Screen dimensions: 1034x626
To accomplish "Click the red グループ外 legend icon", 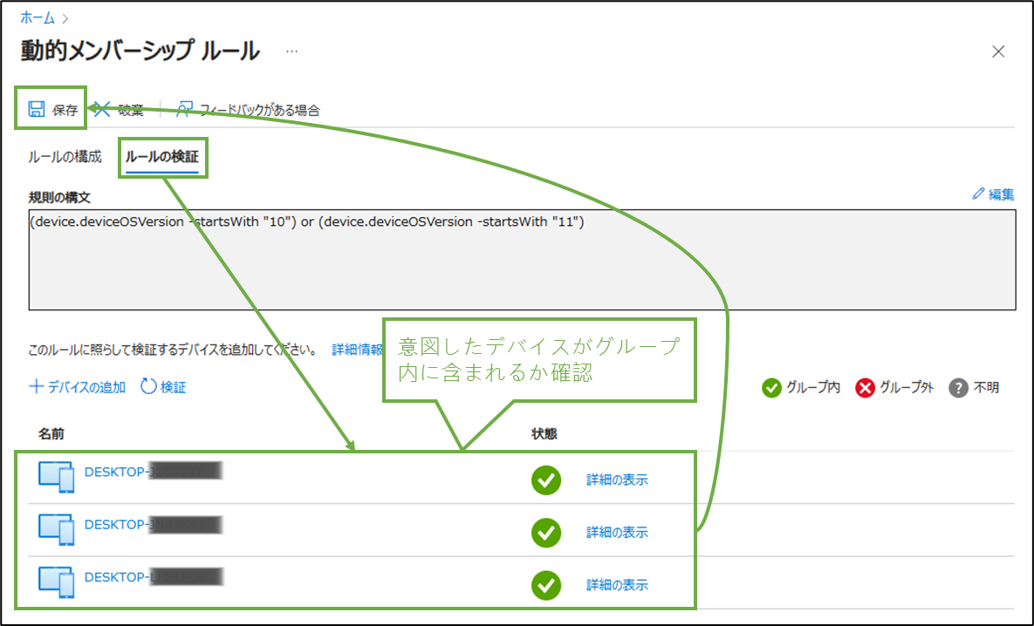I will coord(866,388).
